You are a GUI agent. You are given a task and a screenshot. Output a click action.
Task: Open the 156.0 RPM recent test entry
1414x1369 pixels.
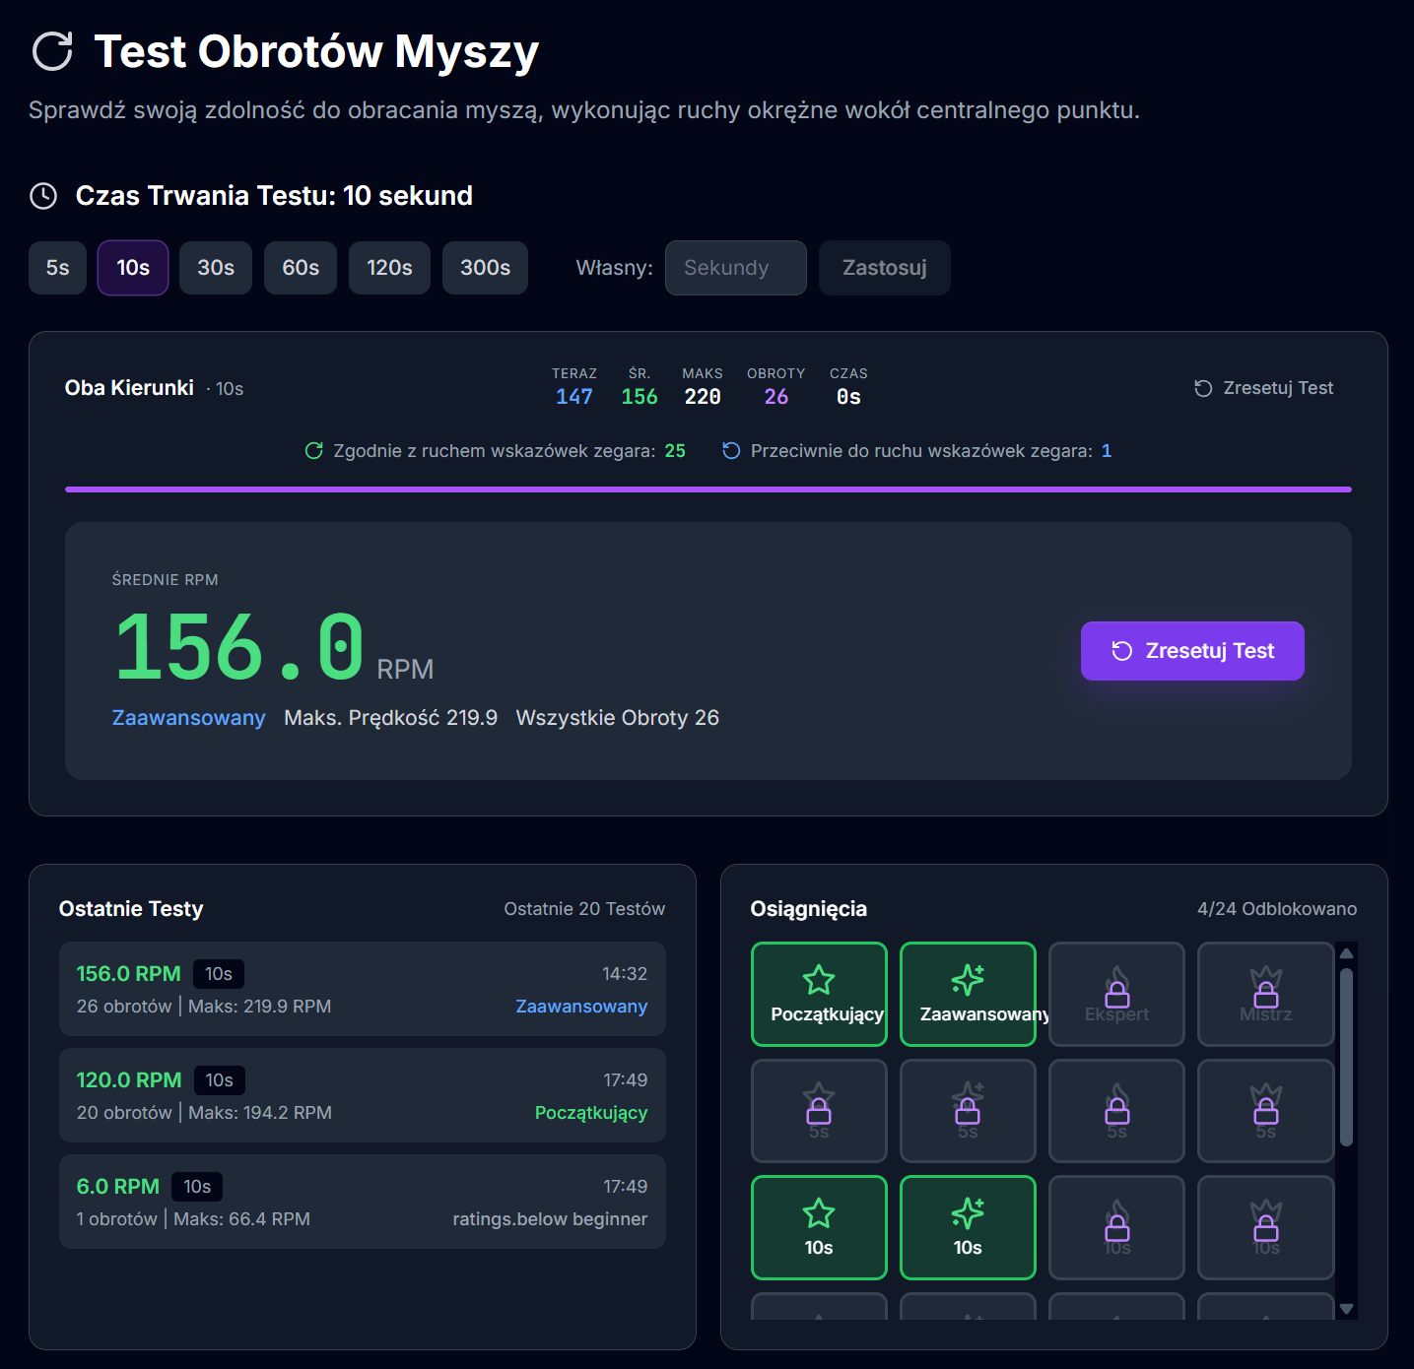click(363, 989)
